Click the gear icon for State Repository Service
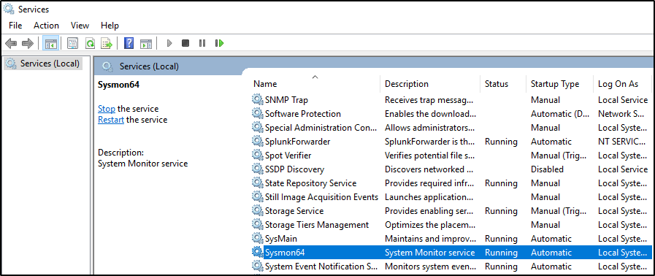This screenshot has width=655, height=276. click(x=257, y=183)
